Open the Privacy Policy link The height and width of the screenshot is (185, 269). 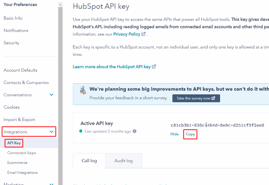pyautogui.click(x=126, y=34)
